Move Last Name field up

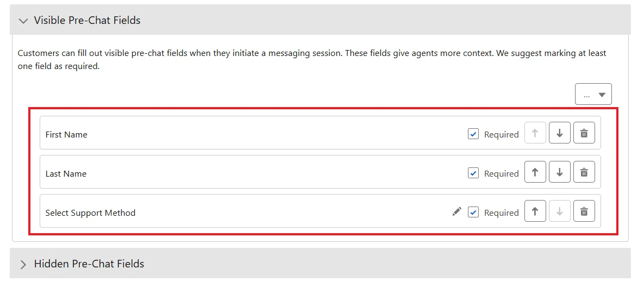coord(535,172)
